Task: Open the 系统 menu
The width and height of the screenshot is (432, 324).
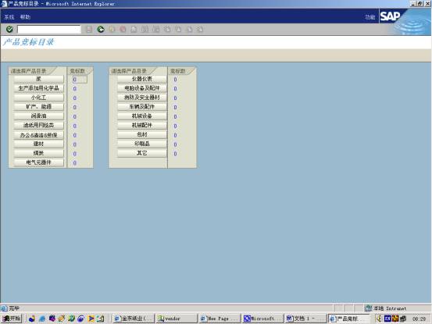Action: click(9, 17)
